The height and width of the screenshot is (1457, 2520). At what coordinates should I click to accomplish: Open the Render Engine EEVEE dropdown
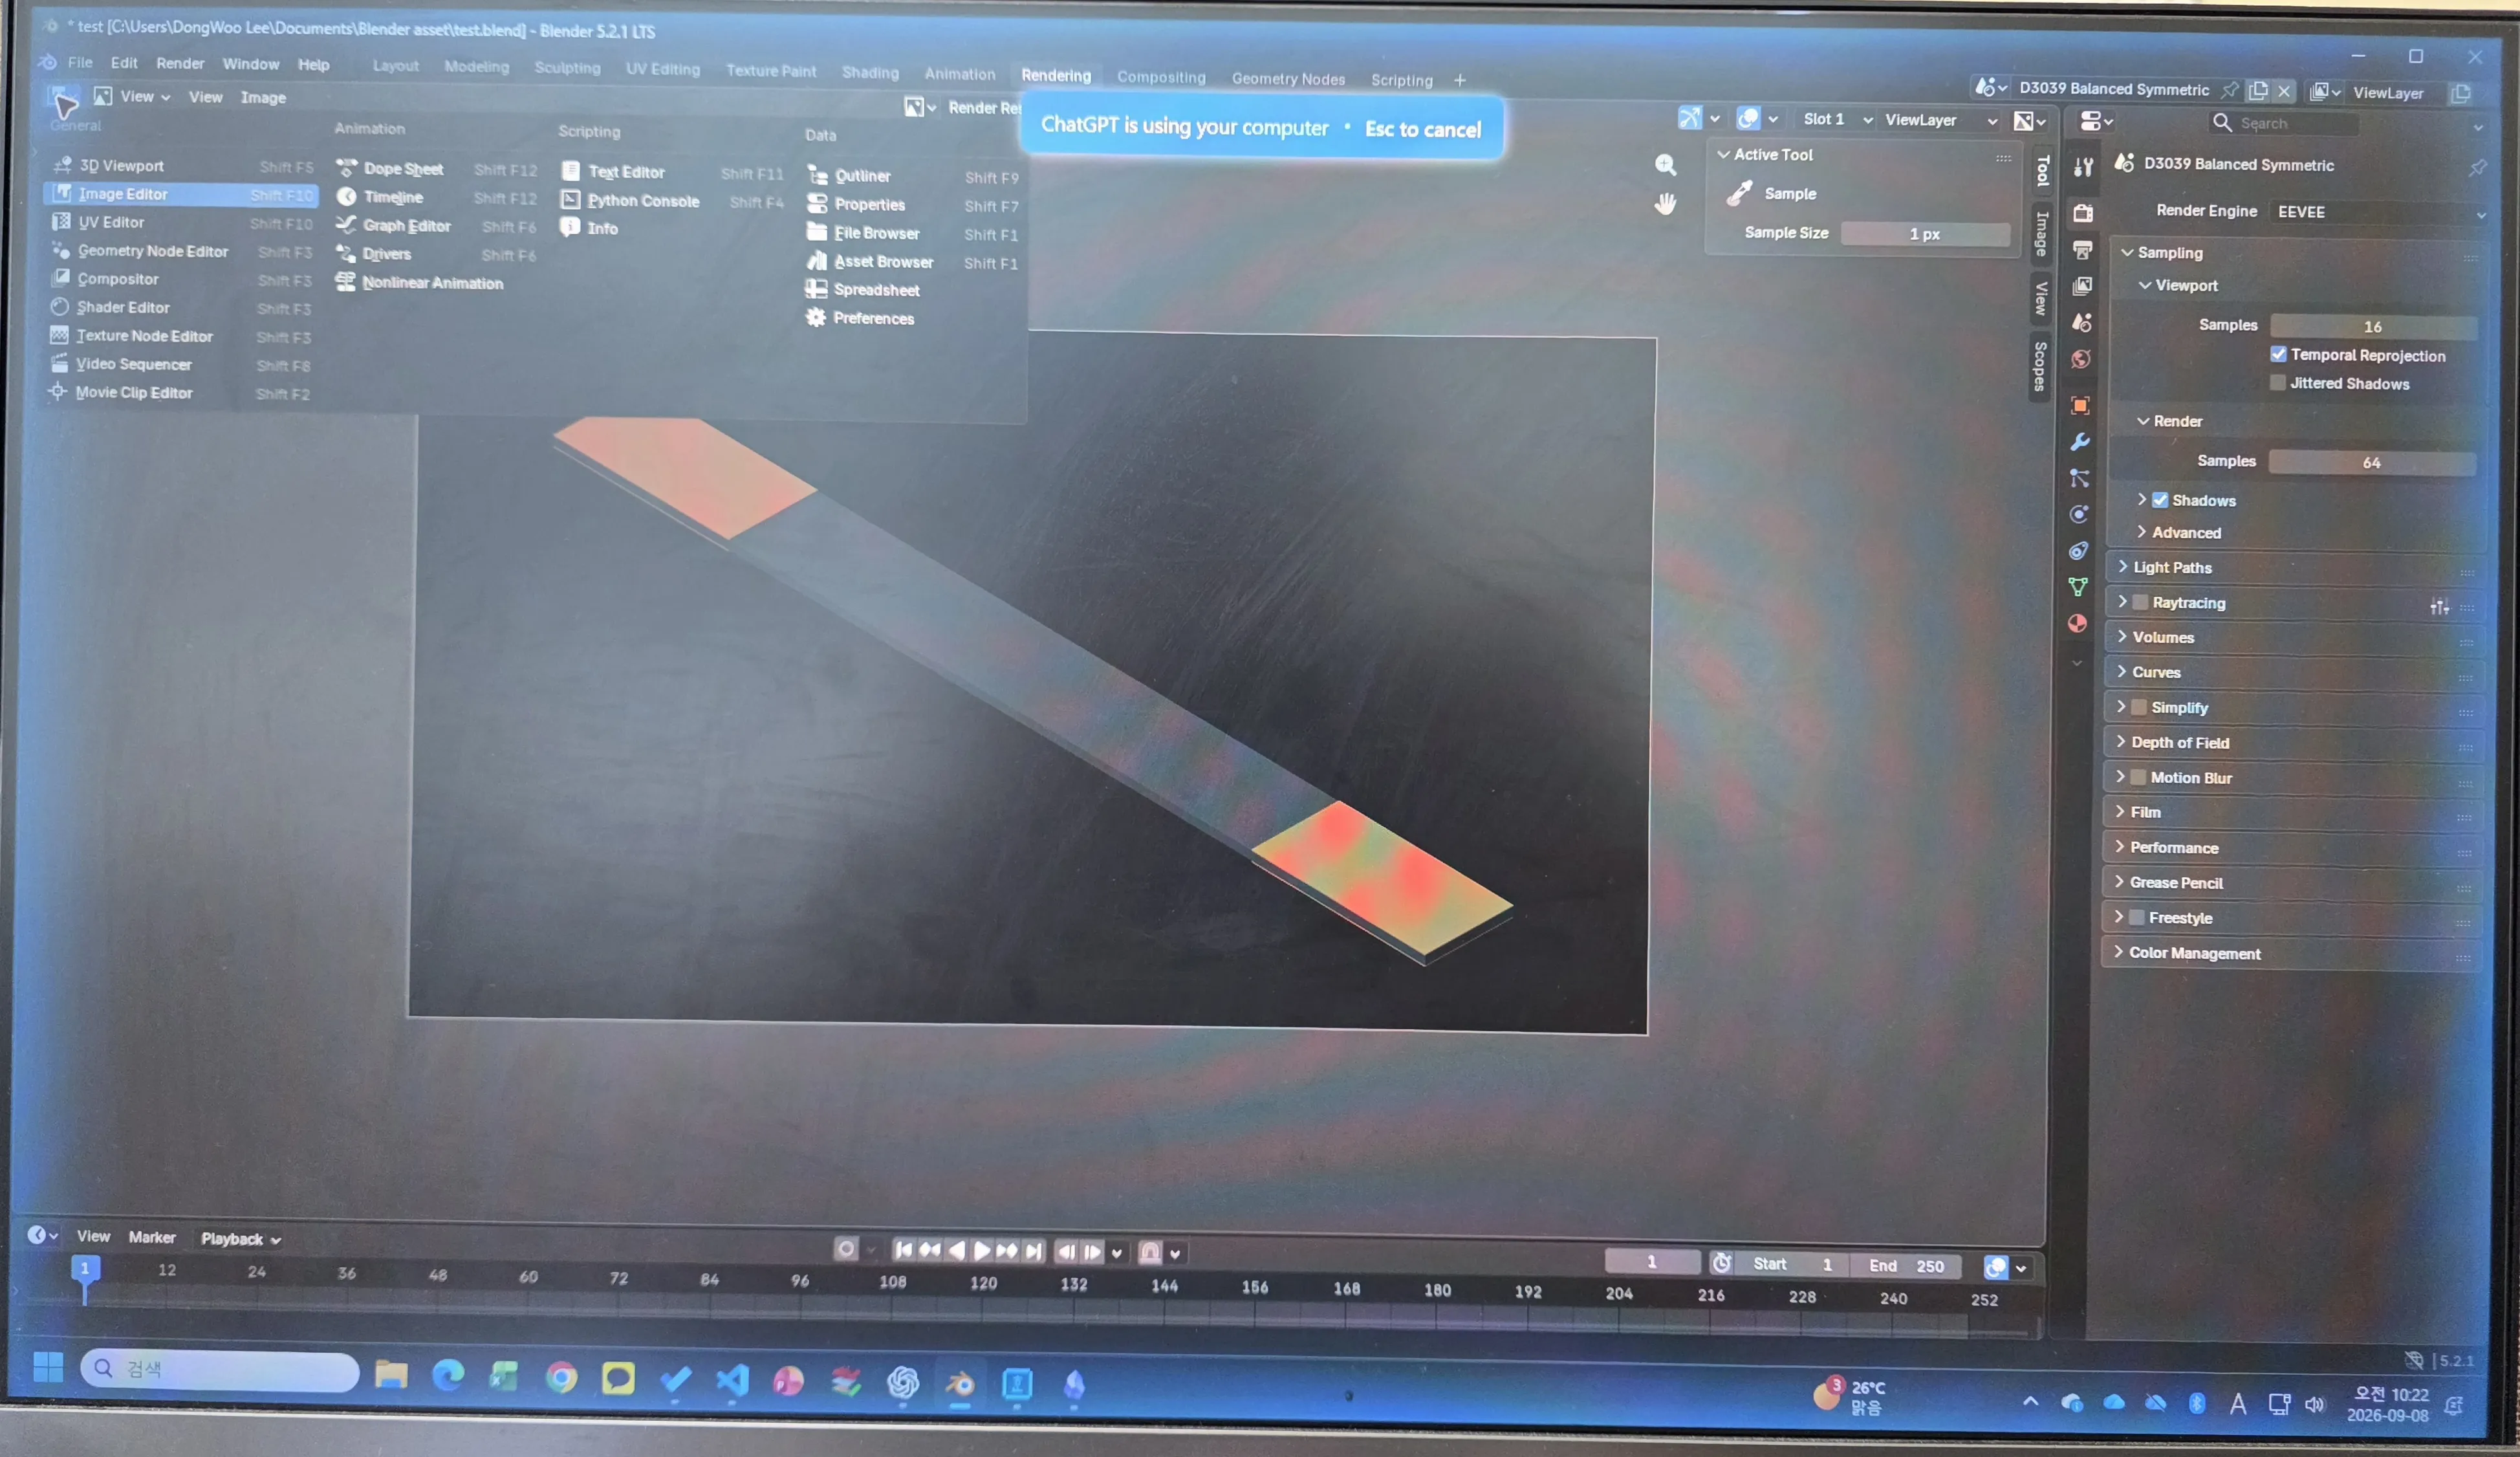point(2378,212)
